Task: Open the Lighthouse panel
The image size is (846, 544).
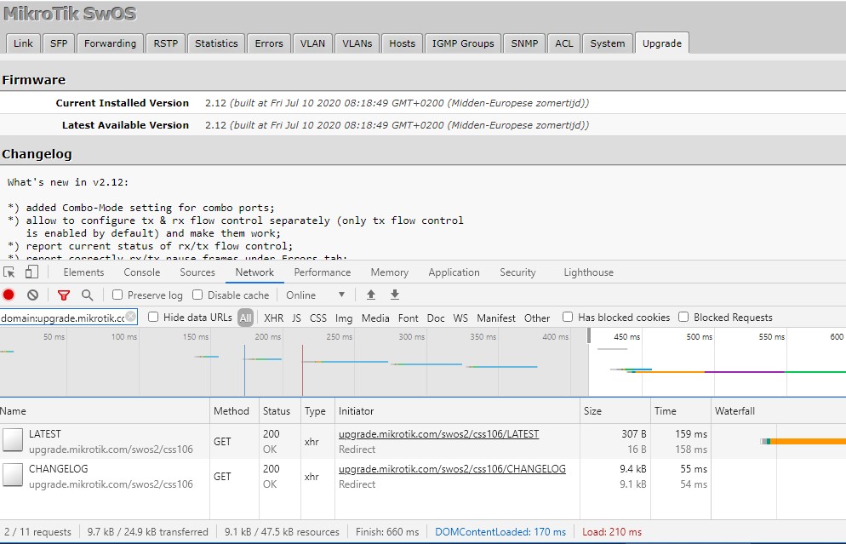Action: point(589,272)
